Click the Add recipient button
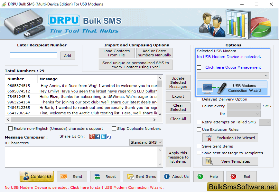279x192 pixels. (x=68, y=56)
